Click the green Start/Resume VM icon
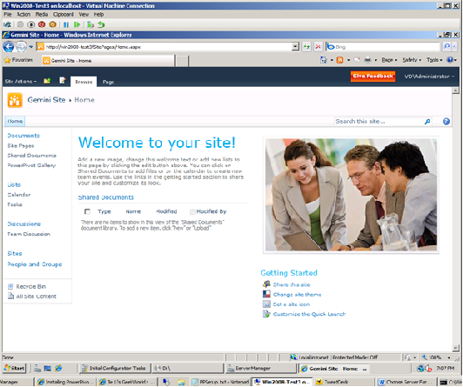The width and height of the screenshot is (463, 387). coord(77,24)
